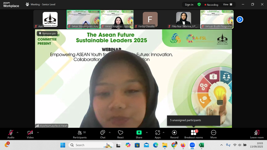Expand the video options arrow

point(38,132)
